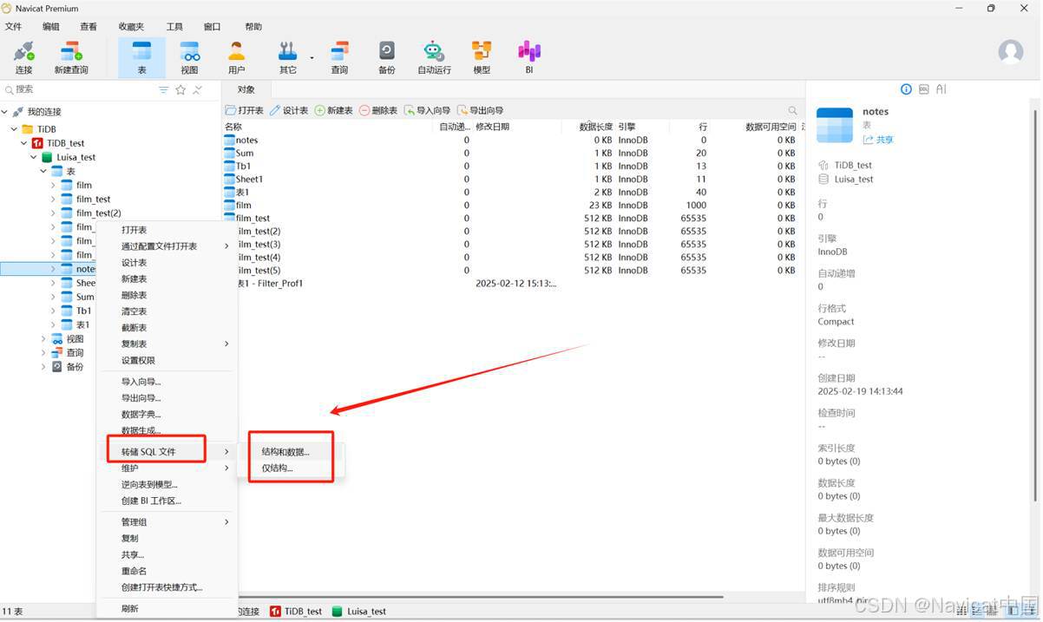Image resolution: width=1043 pixels, height=622 pixels.
Task: Click the collapse-all icon beside the star
Action: click(x=197, y=89)
